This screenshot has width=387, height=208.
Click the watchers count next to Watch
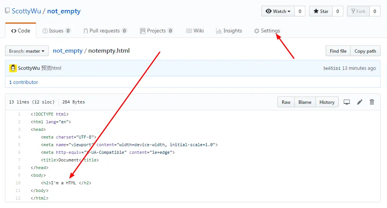[300, 11]
